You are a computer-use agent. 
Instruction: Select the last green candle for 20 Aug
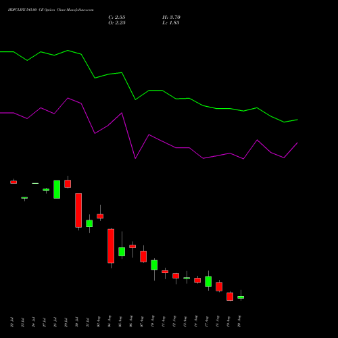point(241,297)
